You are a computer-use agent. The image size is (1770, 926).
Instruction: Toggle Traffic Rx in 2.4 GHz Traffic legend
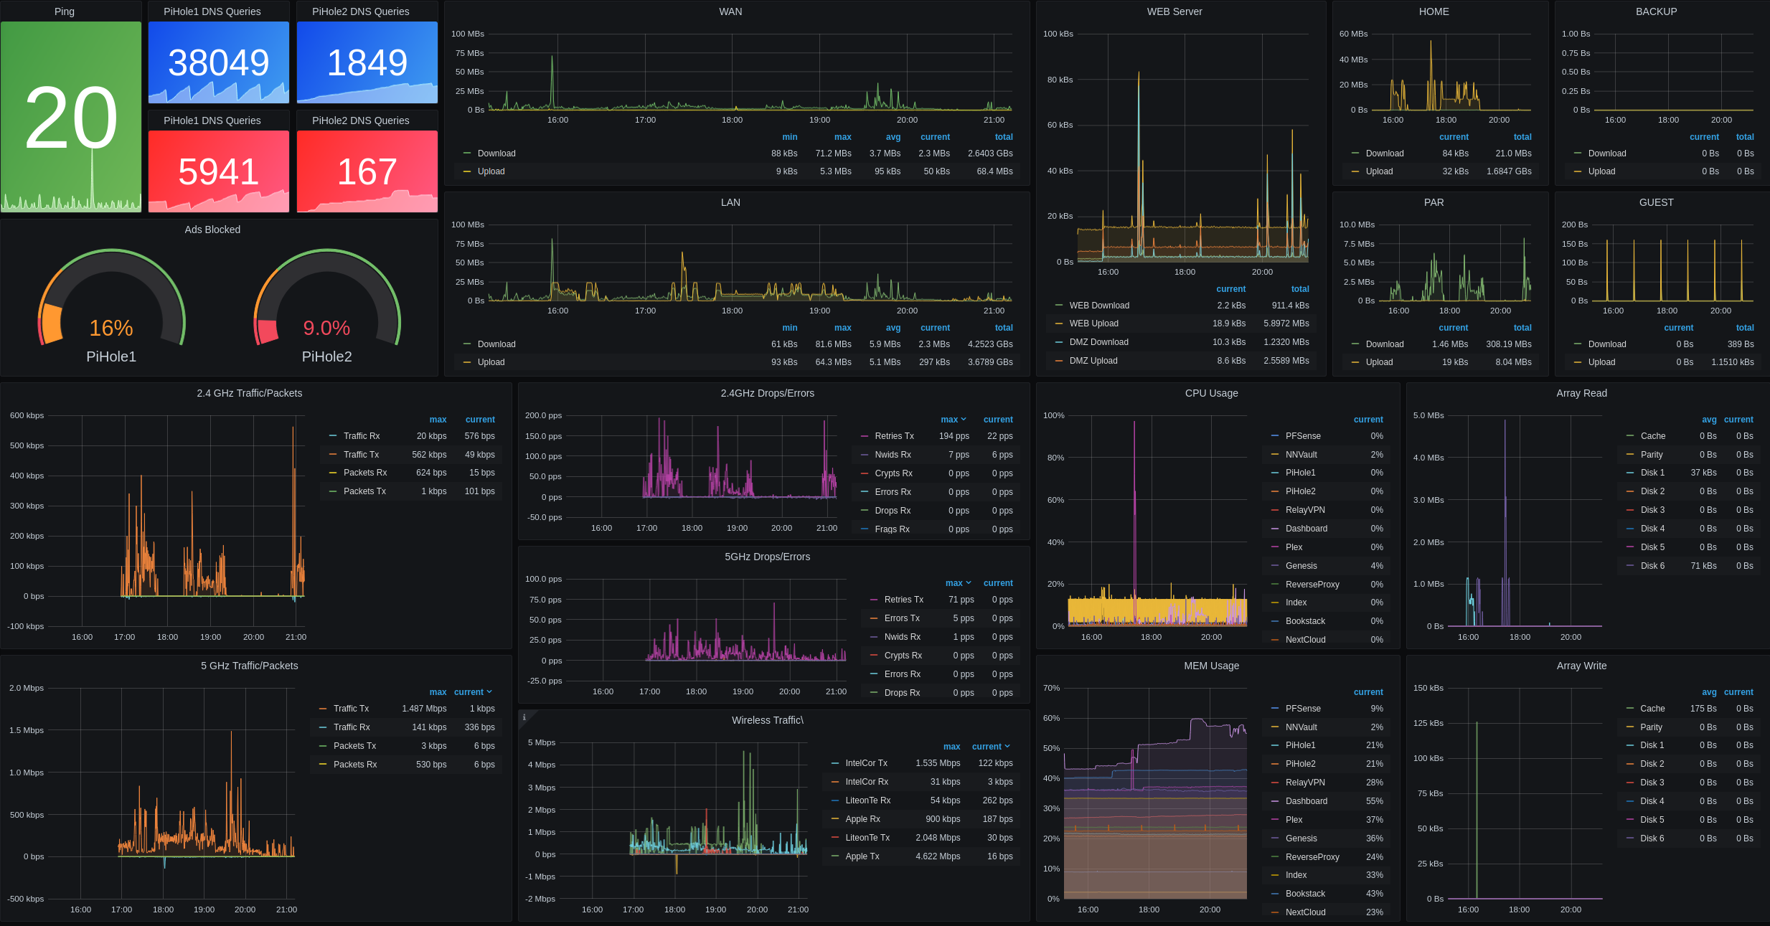(362, 436)
